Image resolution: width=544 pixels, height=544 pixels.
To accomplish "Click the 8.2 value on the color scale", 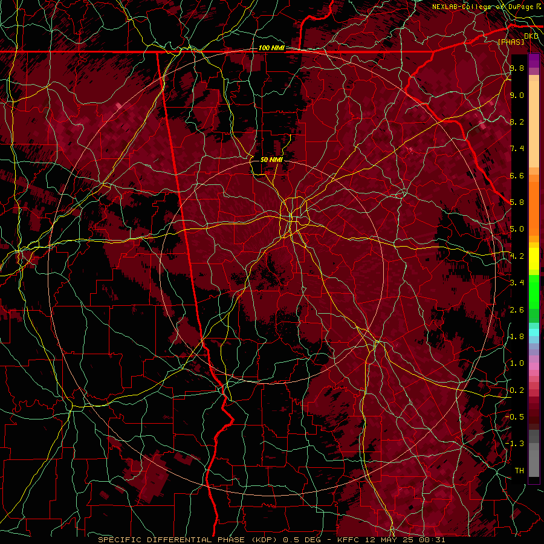I will point(517,121).
